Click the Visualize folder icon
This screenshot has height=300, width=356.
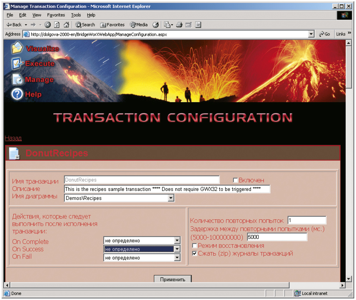click(x=17, y=47)
